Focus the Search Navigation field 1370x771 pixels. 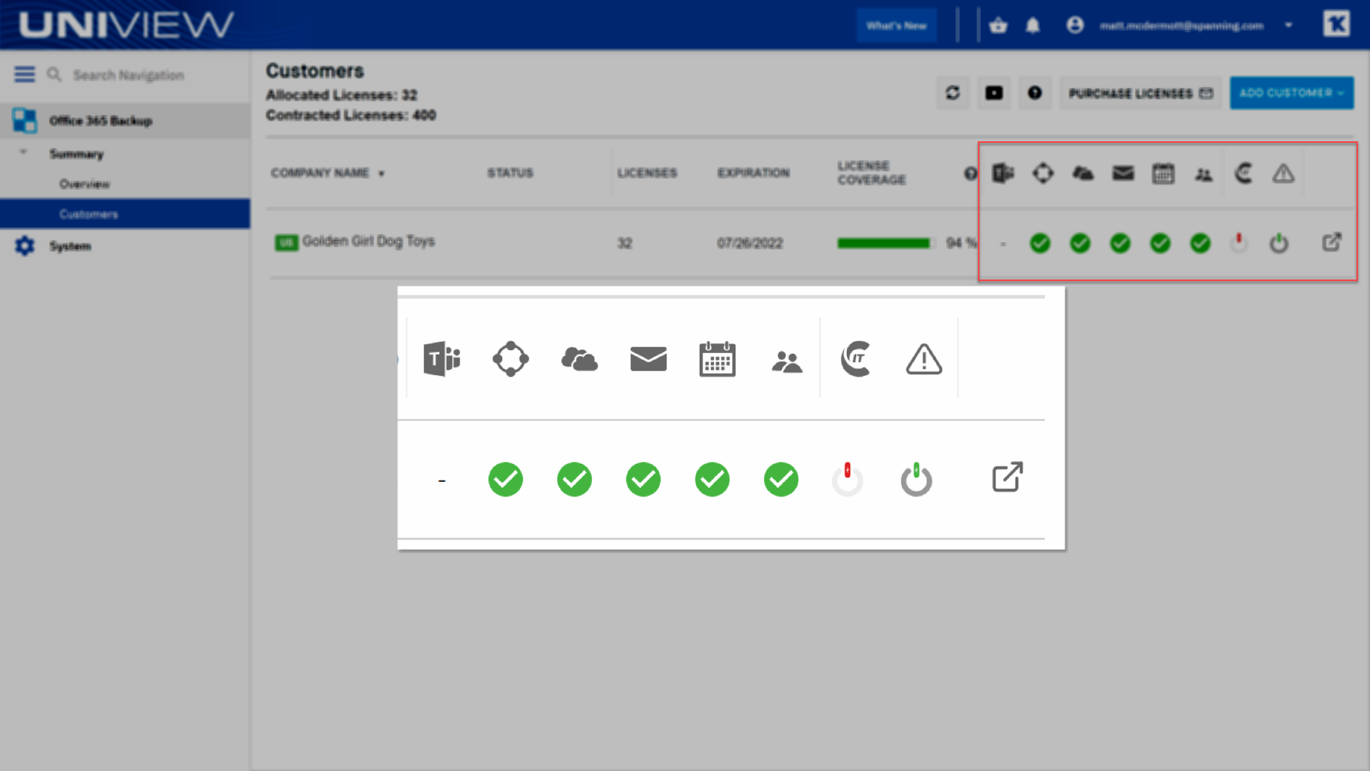(x=128, y=75)
